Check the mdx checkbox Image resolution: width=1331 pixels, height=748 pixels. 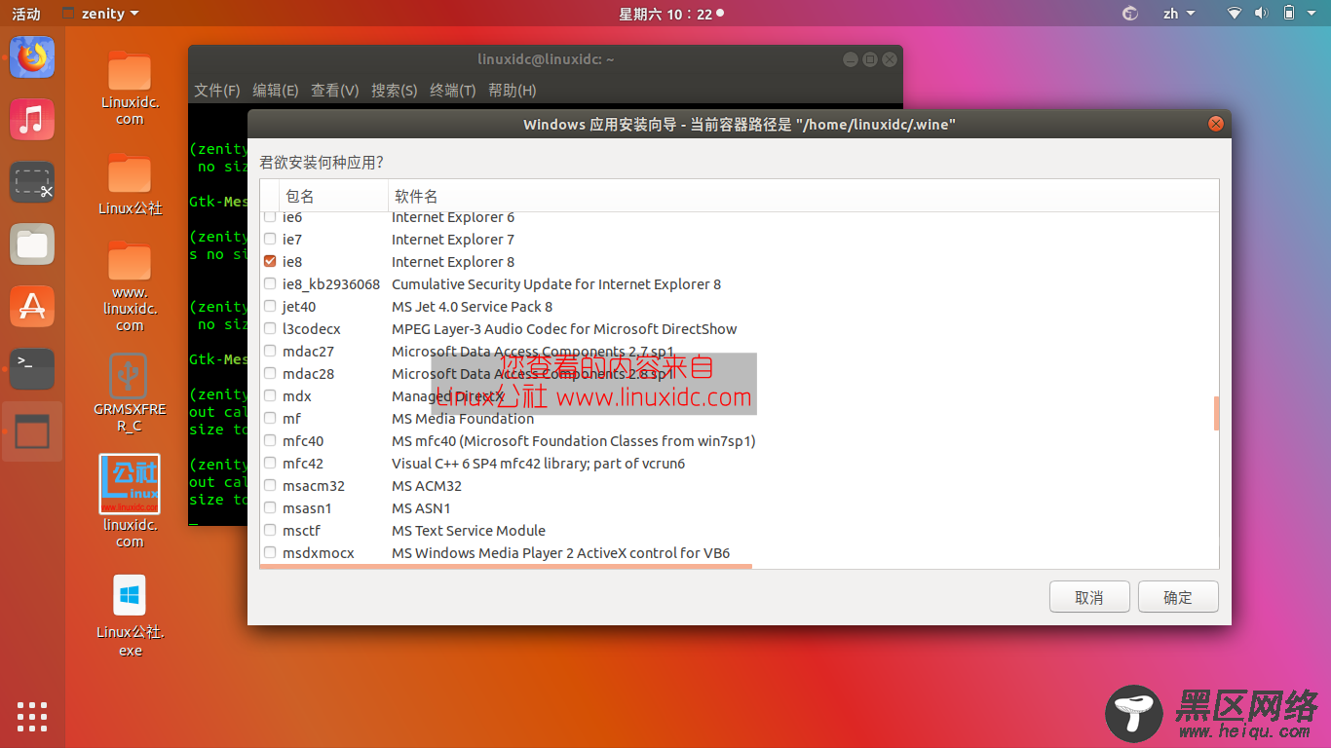270,396
